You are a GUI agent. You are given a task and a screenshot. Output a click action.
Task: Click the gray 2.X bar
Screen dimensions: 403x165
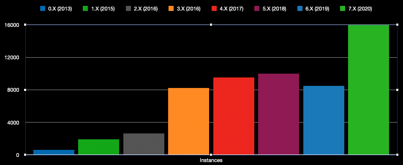click(x=144, y=144)
